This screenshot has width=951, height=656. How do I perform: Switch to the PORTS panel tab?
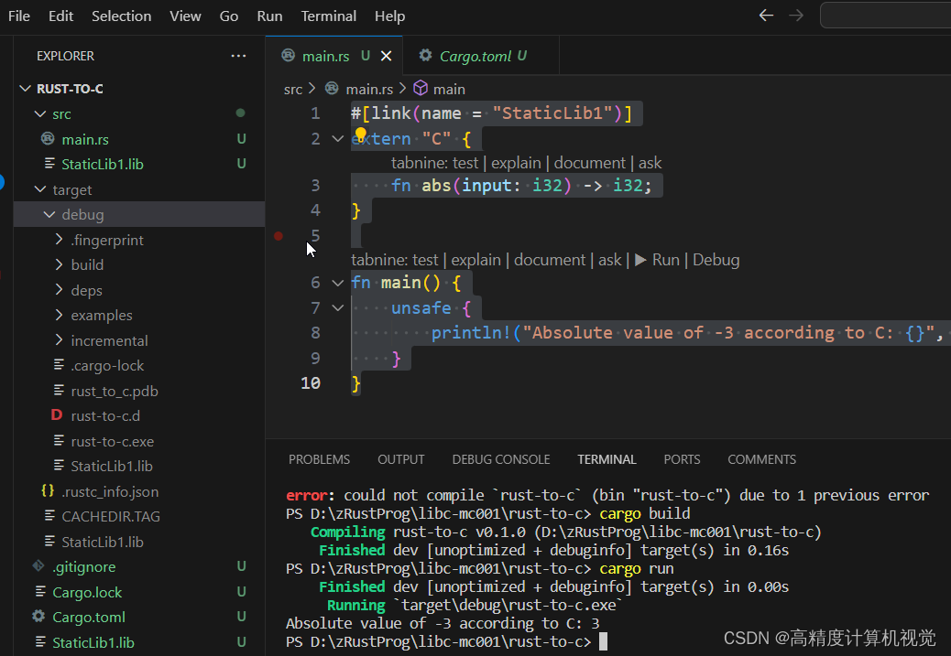pyautogui.click(x=682, y=459)
